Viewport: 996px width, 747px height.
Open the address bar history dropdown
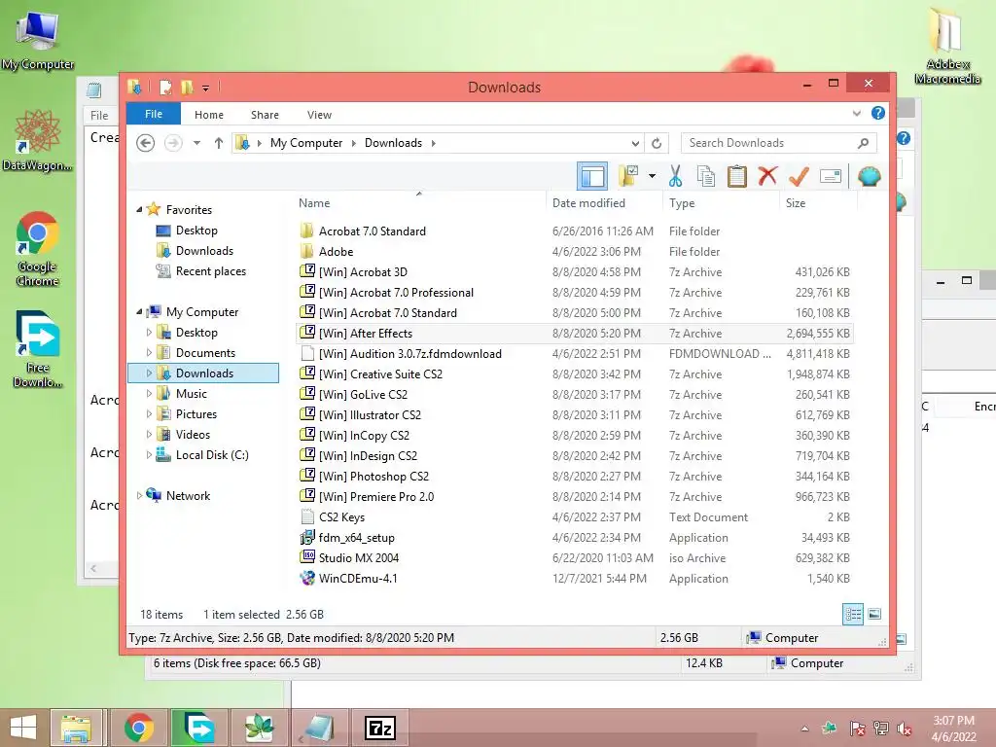click(635, 143)
